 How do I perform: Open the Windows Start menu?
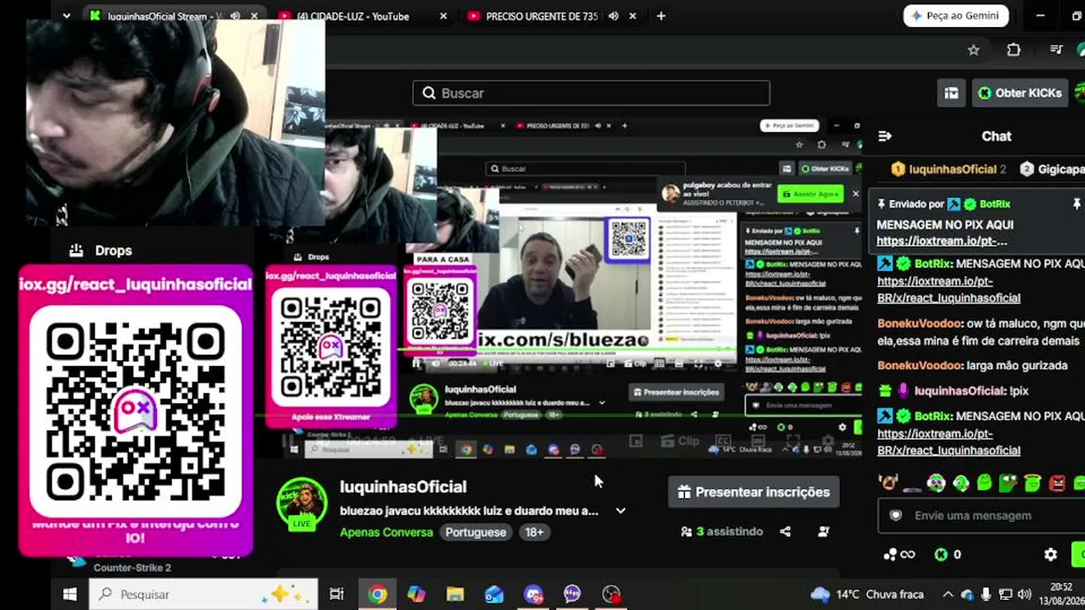pos(70,595)
